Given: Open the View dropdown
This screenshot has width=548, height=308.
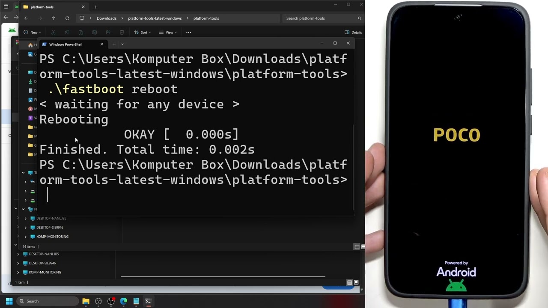Looking at the screenshot, I should 168,33.
